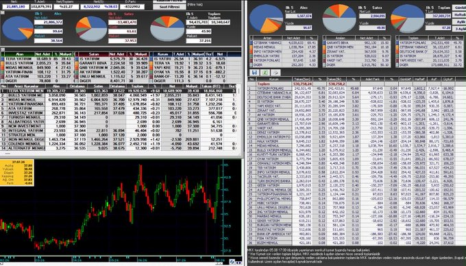Click İlk 5 Satıcı Net Adet field -13,483,470
This screenshot has width=466, height=266.
123,22
